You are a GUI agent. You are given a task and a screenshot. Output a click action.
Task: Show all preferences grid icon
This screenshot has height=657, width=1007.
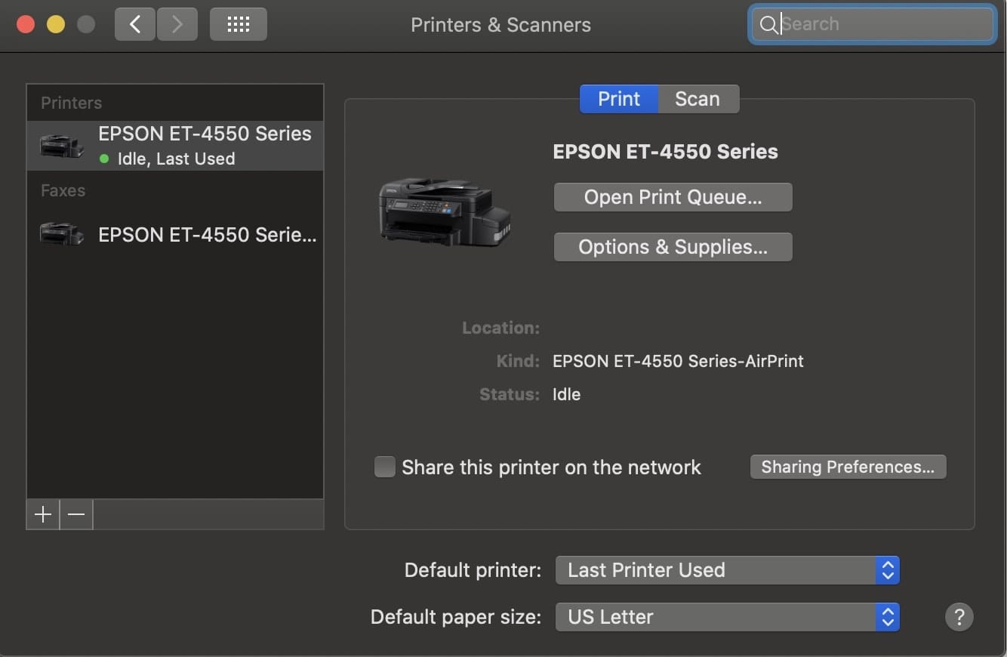coord(238,24)
